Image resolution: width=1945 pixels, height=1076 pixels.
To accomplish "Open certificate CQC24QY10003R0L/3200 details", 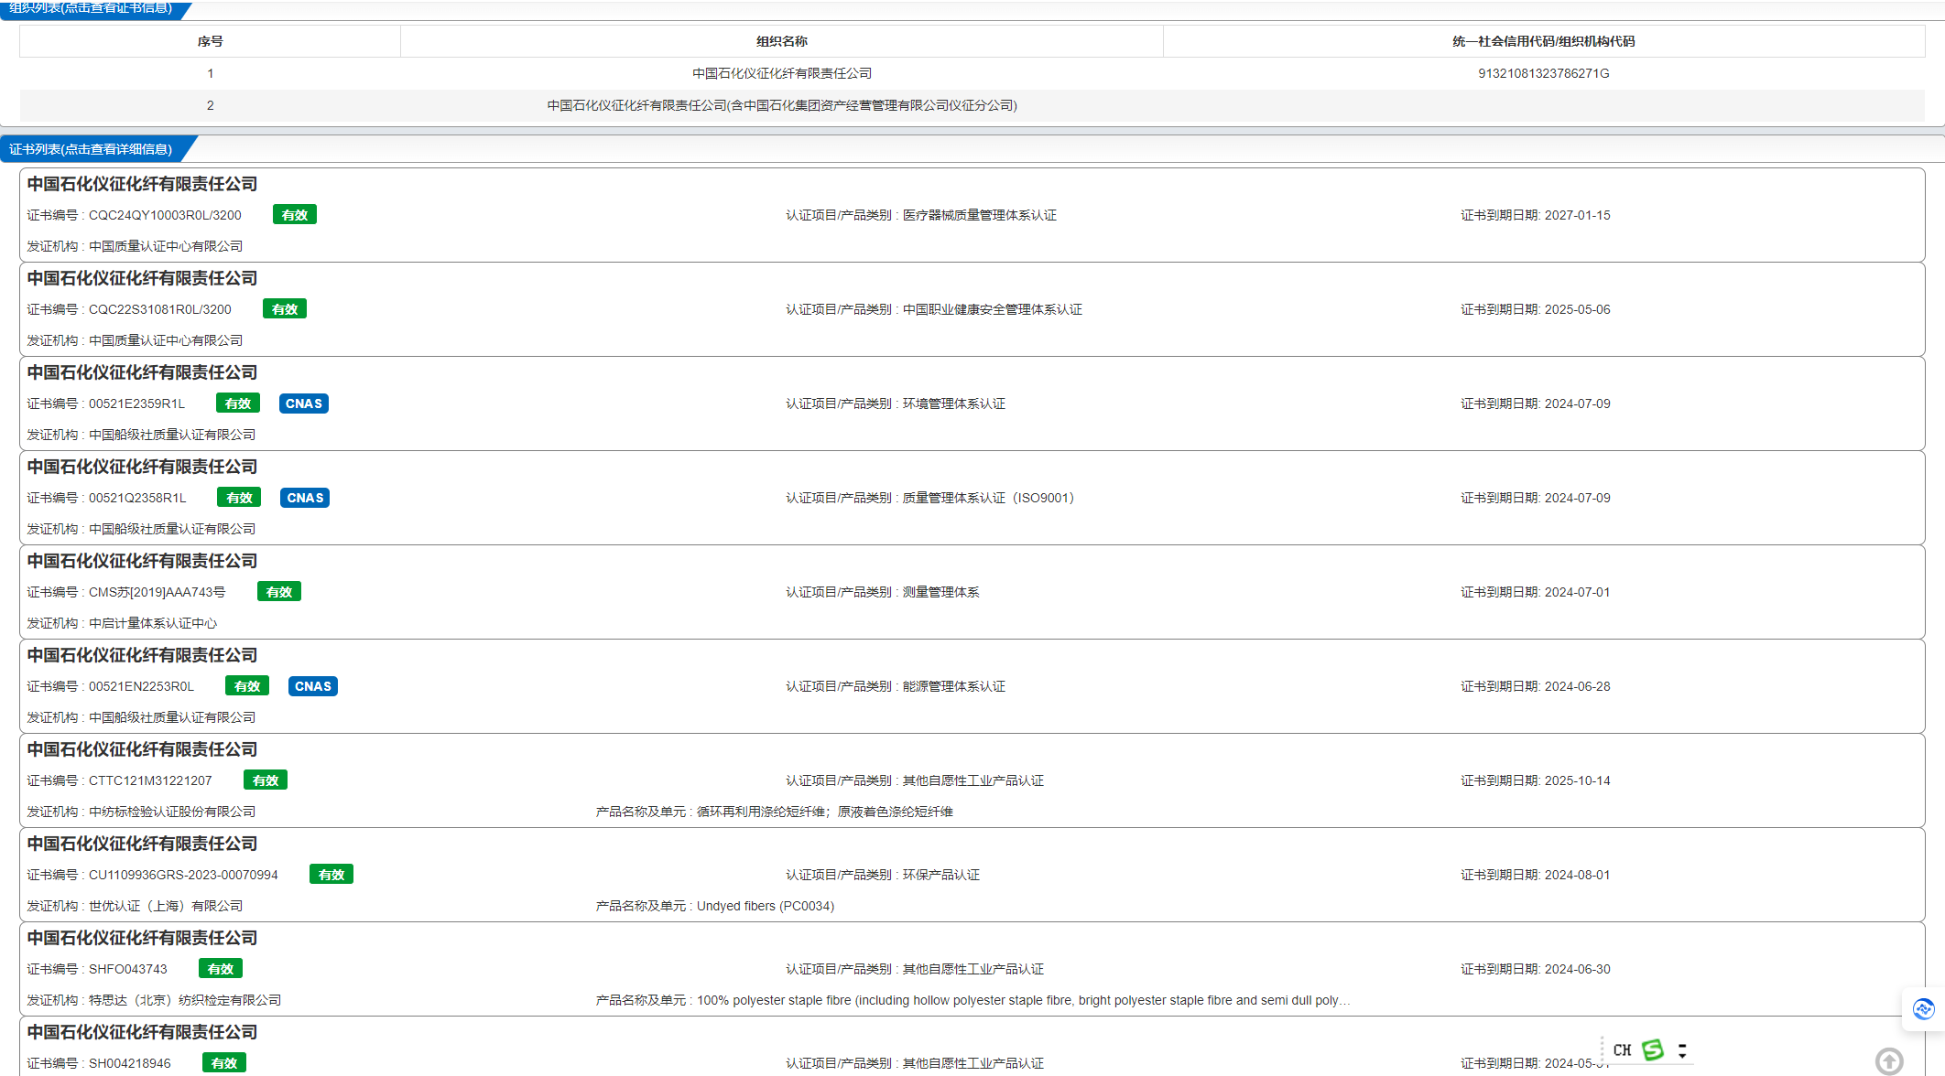I will coord(972,215).
